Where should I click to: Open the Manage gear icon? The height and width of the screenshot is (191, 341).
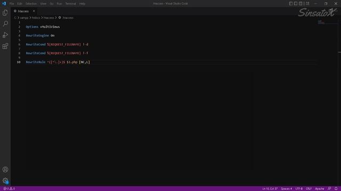5,180
